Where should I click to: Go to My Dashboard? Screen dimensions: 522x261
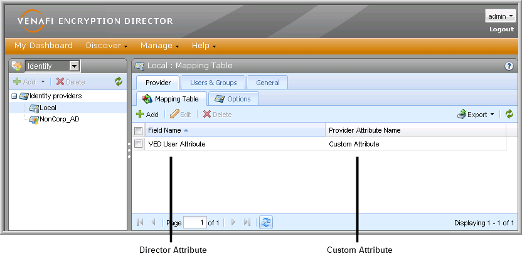click(x=43, y=46)
